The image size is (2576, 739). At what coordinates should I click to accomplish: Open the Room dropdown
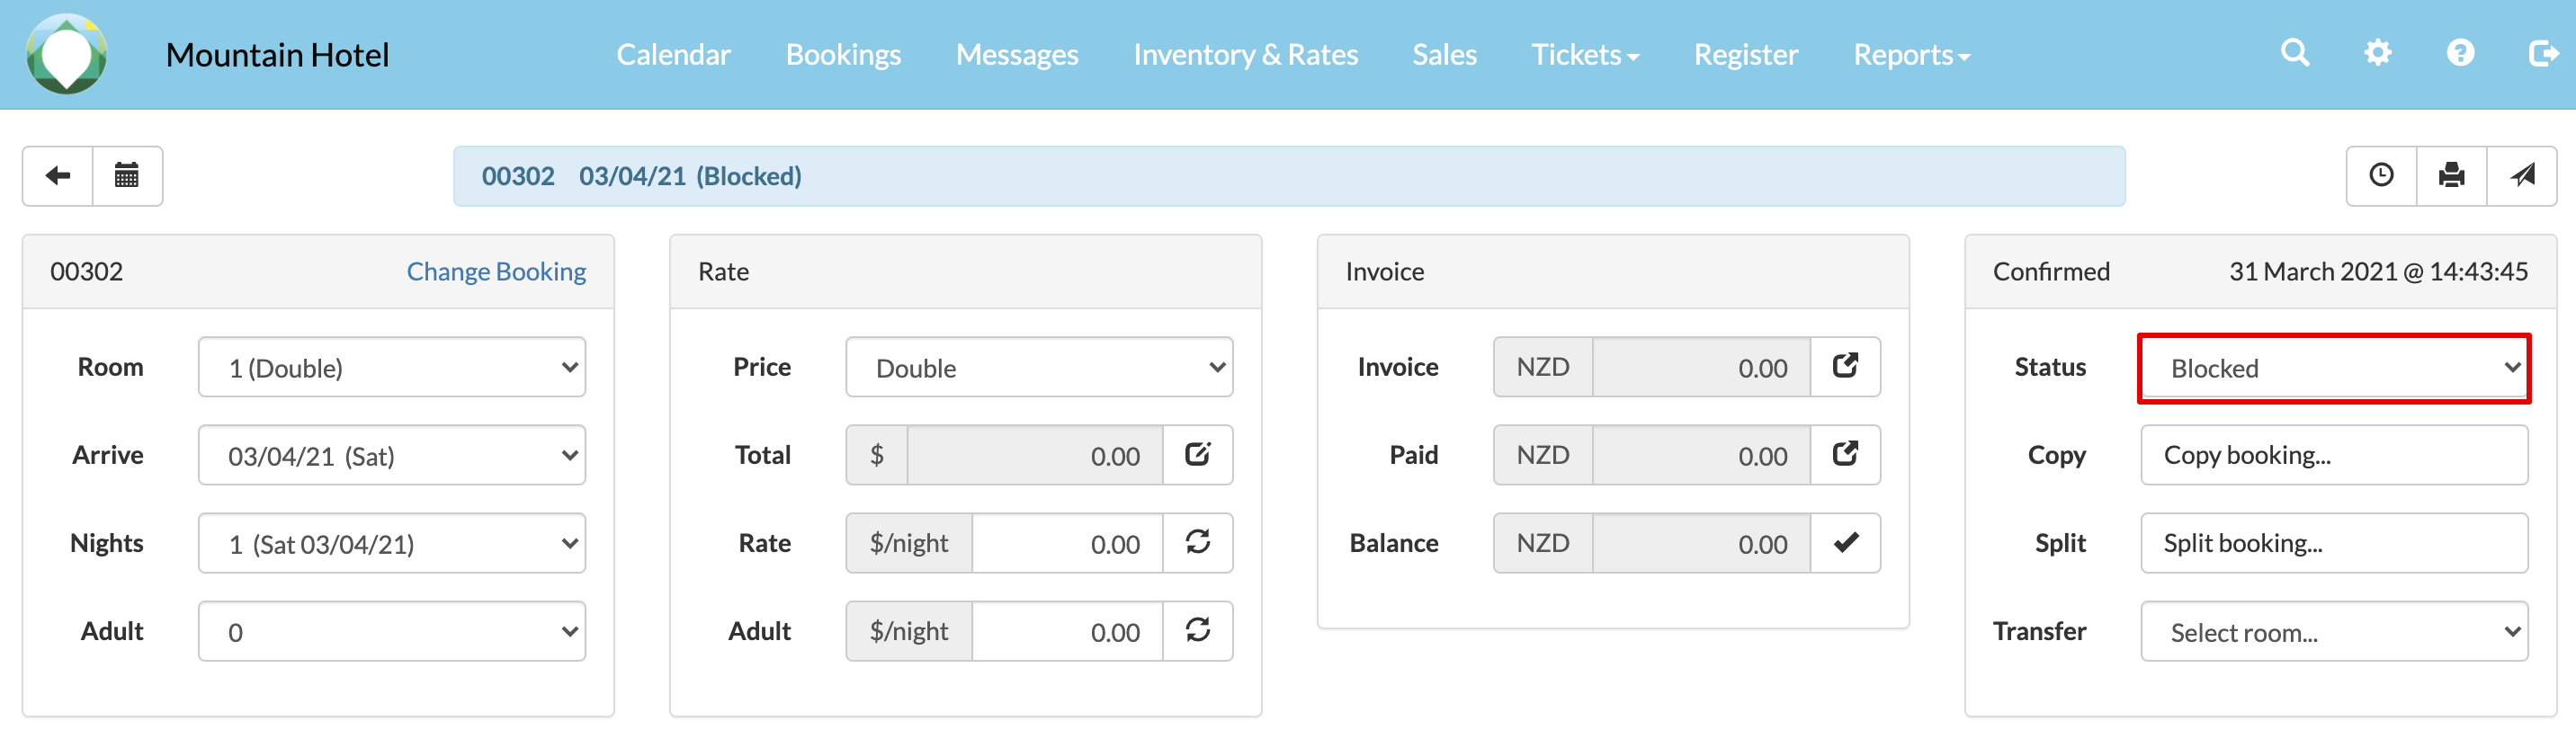[x=391, y=368]
